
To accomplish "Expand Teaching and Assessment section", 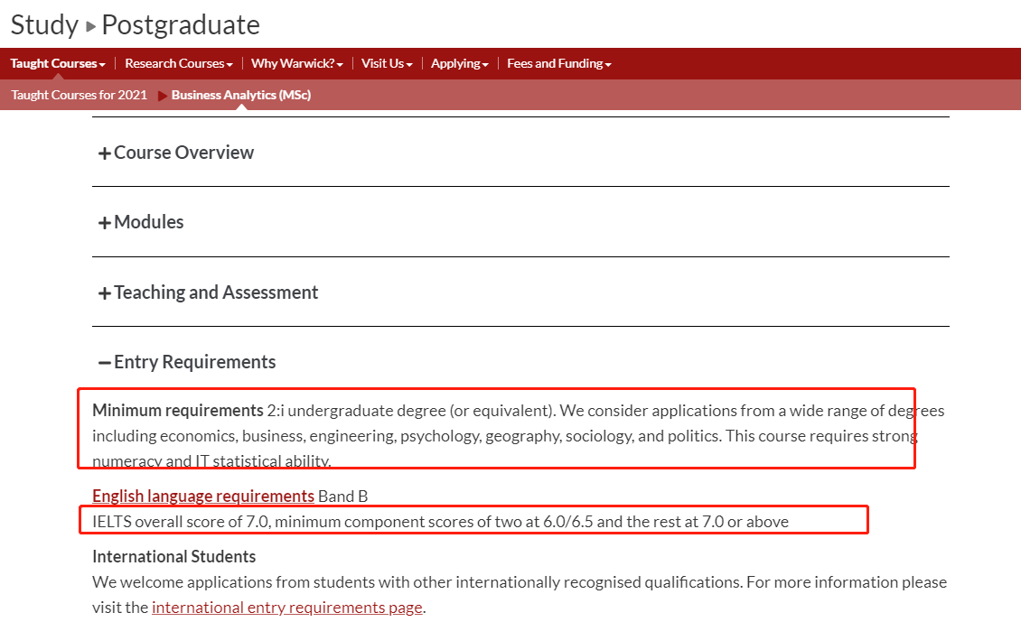I will coord(216,292).
